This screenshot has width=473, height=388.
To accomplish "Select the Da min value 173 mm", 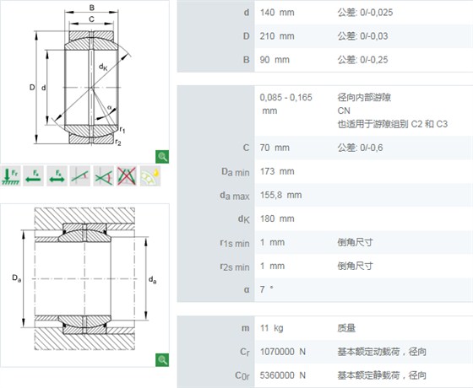I will [277, 171].
